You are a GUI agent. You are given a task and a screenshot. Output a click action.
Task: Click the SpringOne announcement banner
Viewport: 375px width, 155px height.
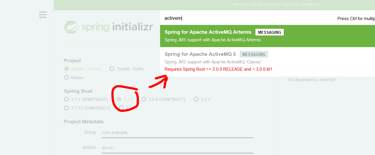(214, 5)
